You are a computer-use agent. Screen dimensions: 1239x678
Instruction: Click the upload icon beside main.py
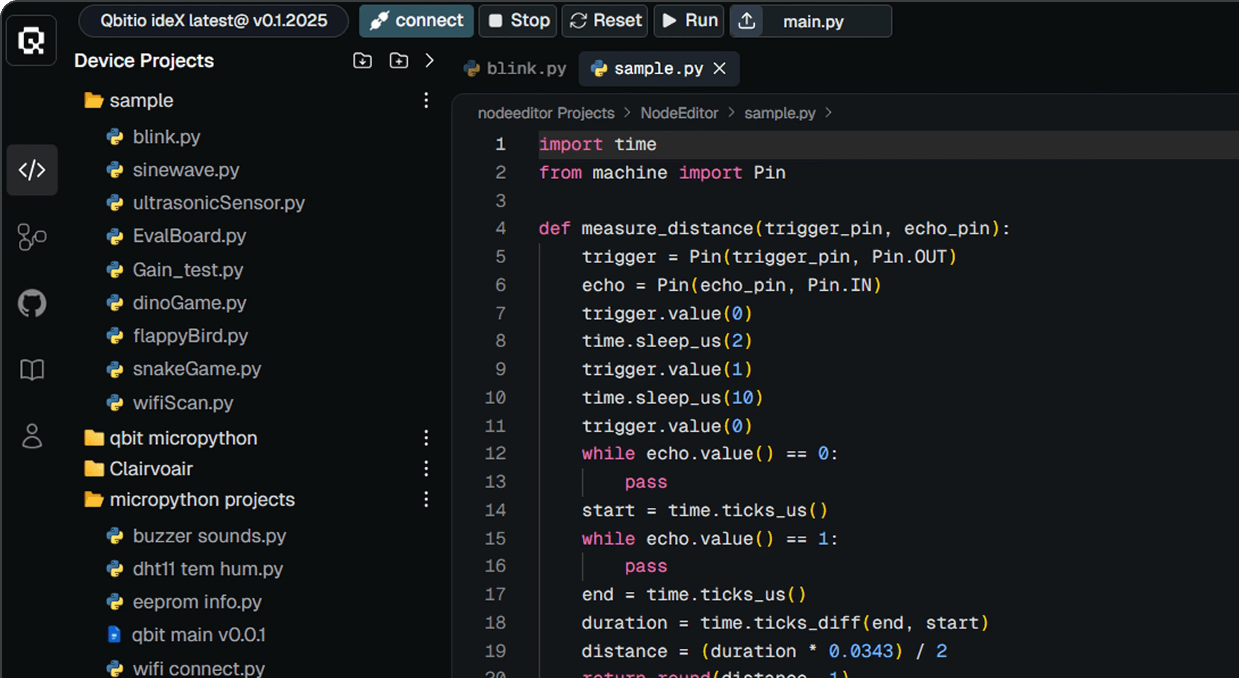click(747, 21)
